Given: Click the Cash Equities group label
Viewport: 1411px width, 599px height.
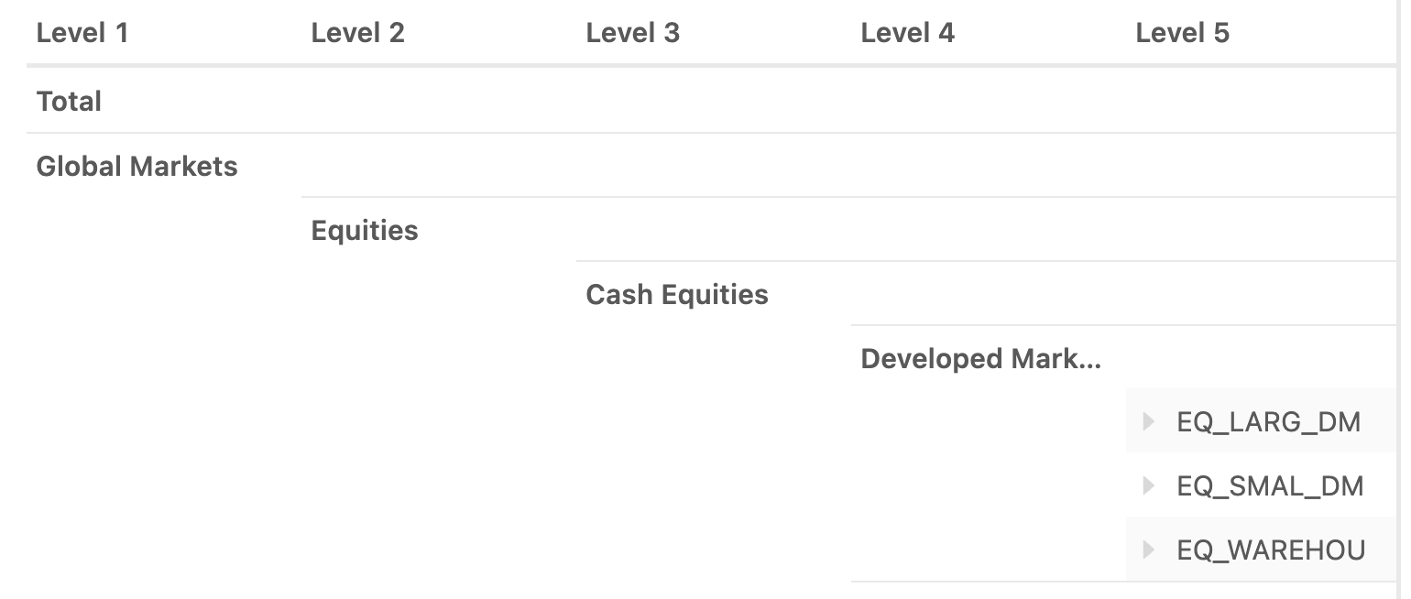Looking at the screenshot, I should click(x=677, y=294).
